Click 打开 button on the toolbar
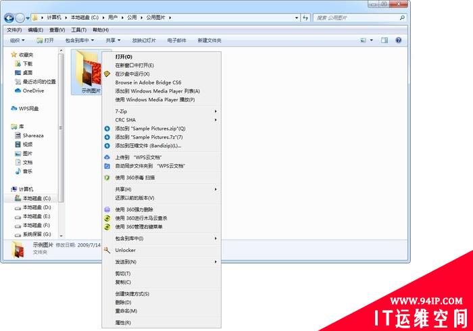The image size is (473, 331). coord(45,41)
